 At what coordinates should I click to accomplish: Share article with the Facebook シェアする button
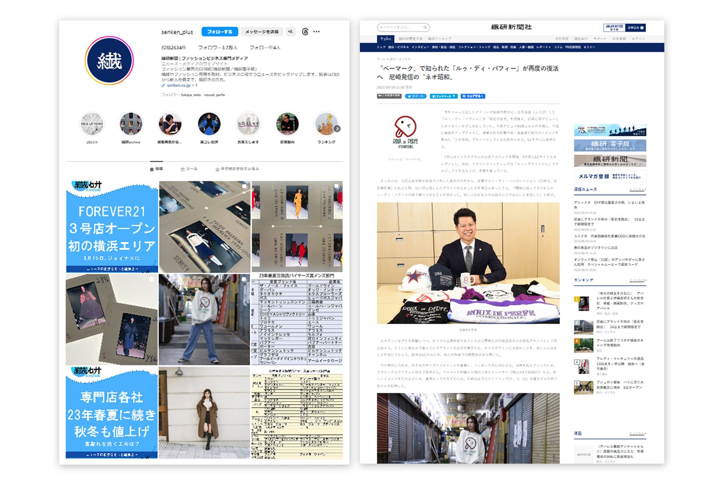point(473,96)
